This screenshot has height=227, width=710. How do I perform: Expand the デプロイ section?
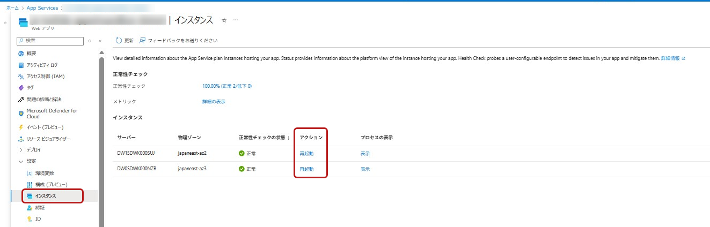(x=33, y=150)
